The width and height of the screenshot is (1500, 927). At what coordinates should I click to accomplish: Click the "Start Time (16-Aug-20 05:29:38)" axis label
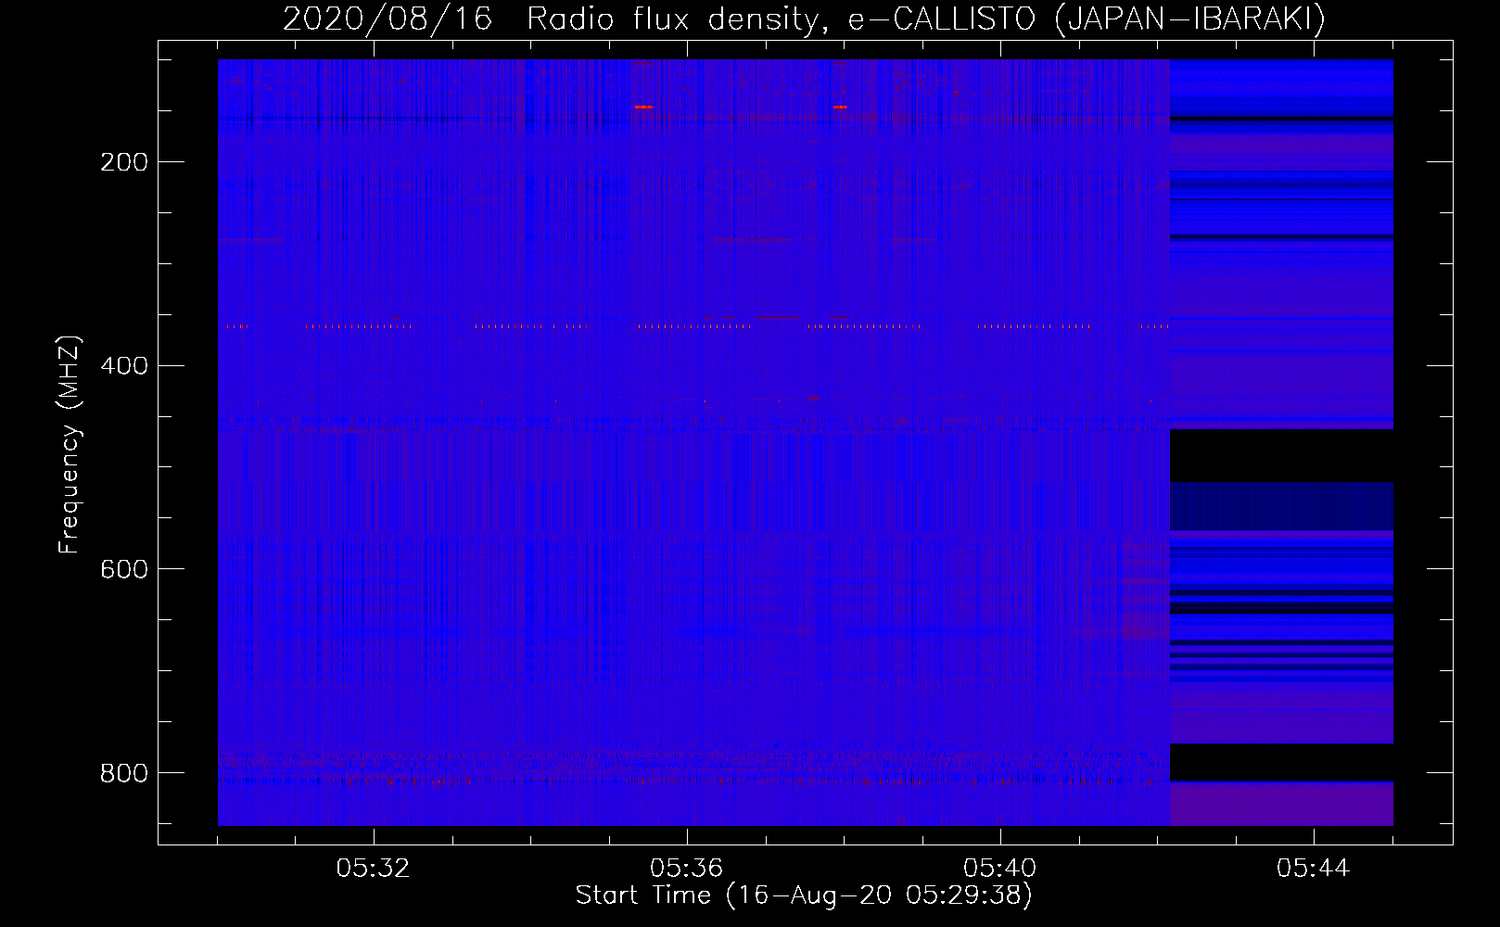pos(804,895)
